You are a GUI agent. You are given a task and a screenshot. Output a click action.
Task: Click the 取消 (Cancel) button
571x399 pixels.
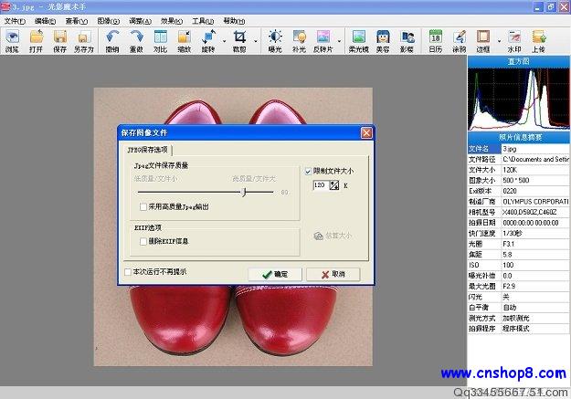tap(333, 274)
